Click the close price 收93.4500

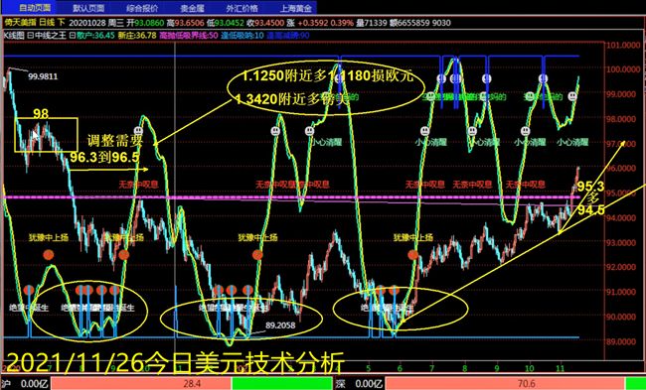click(x=265, y=23)
